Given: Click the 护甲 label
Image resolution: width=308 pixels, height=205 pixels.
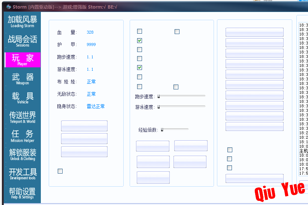Looking at the screenshot, I should click(67, 45).
